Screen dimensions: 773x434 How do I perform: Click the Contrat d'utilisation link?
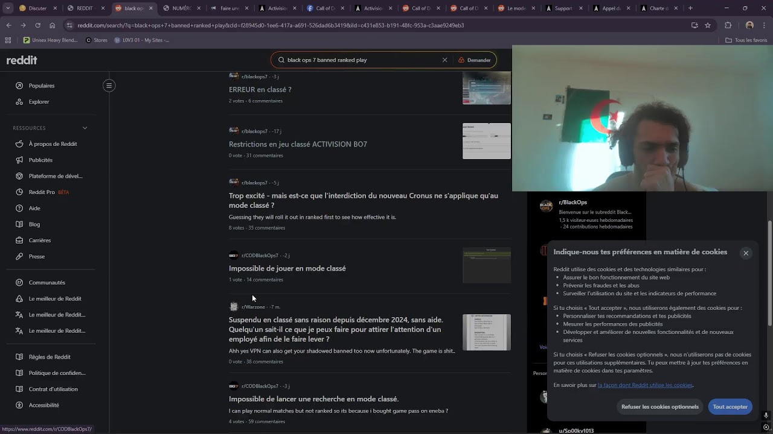(53, 389)
